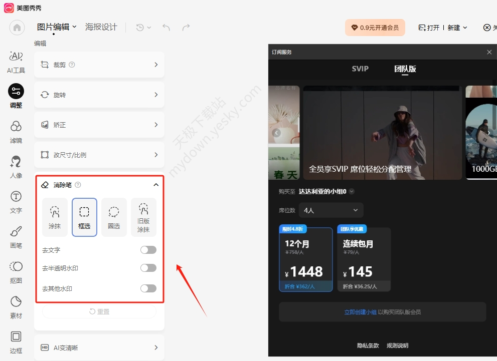Viewport: 497px width, 361px height.
Task: Open the AI工具 sidebar panel
Action: [16, 62]
